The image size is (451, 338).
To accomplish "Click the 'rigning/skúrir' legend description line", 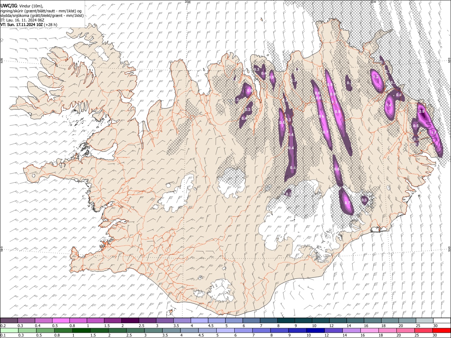I will 41,11.
